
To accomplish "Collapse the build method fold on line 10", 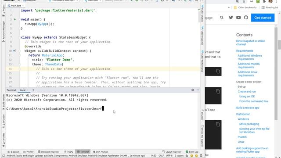I will [20, 51].
